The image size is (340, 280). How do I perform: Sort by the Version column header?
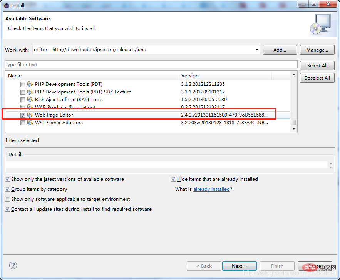[x=225, y=75]
